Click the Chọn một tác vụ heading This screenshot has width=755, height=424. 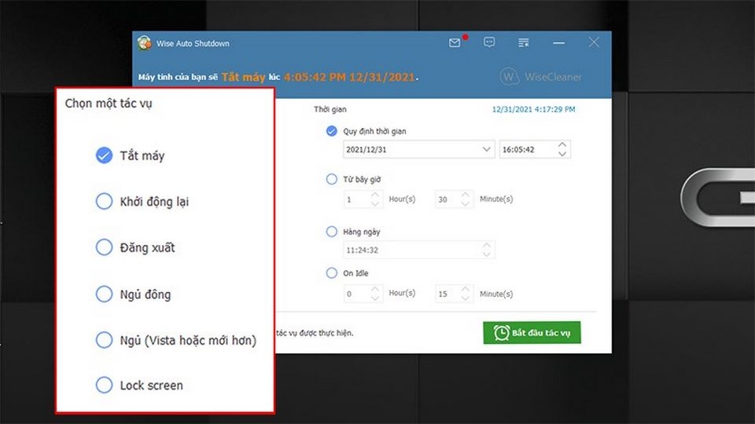click(x=109, y=104)
